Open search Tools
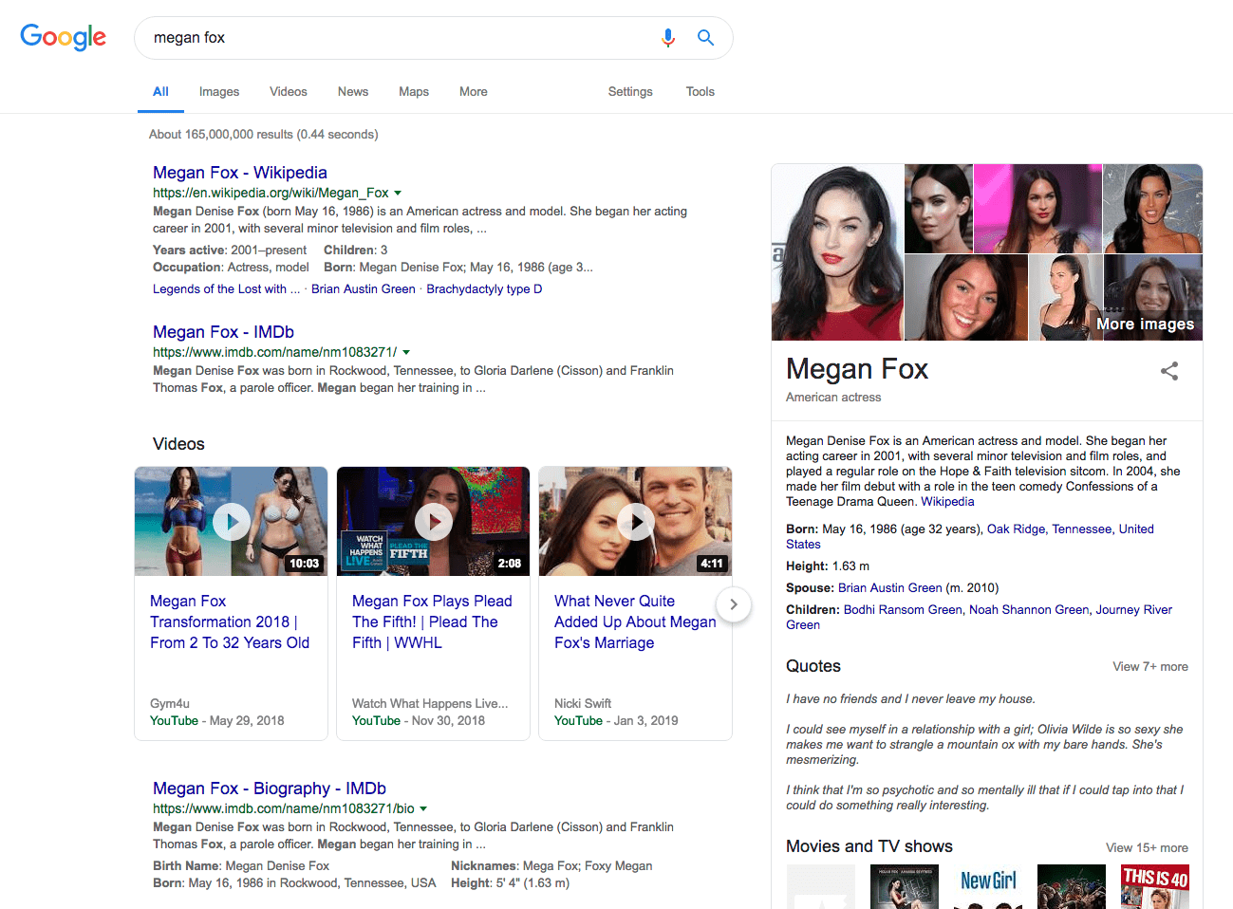The height and width of the screenshot is (909, 1233). [x=701, y=92]
